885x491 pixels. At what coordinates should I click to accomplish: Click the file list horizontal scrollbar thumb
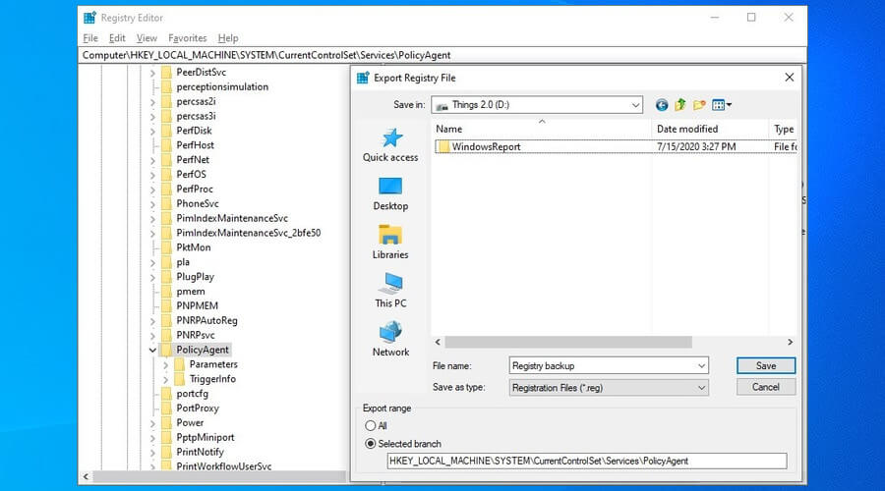pos(567,342)
